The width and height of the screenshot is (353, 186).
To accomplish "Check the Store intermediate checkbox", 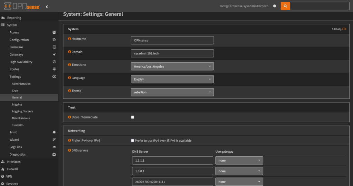I will [133, 117].
